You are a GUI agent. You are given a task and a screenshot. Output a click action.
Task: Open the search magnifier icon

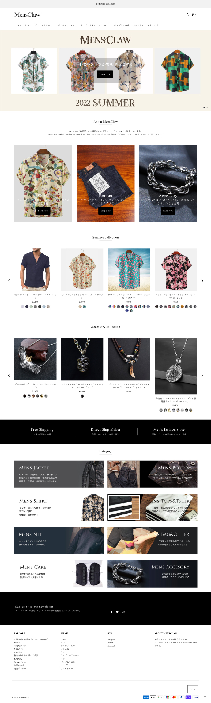click(187, 14)
